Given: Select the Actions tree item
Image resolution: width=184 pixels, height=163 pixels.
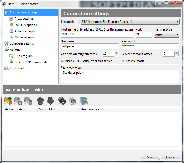Looking at the screenshot, I should pos(15,50).
